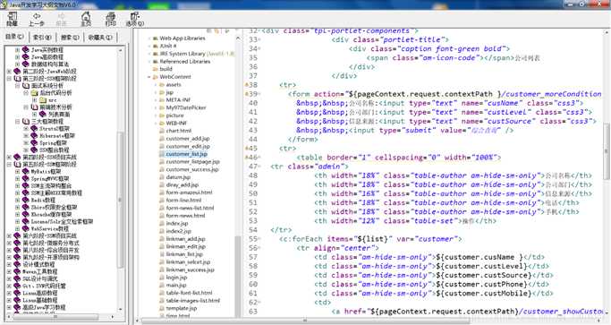Select the 第九阶段-开源项目架构 tree item

51,257
